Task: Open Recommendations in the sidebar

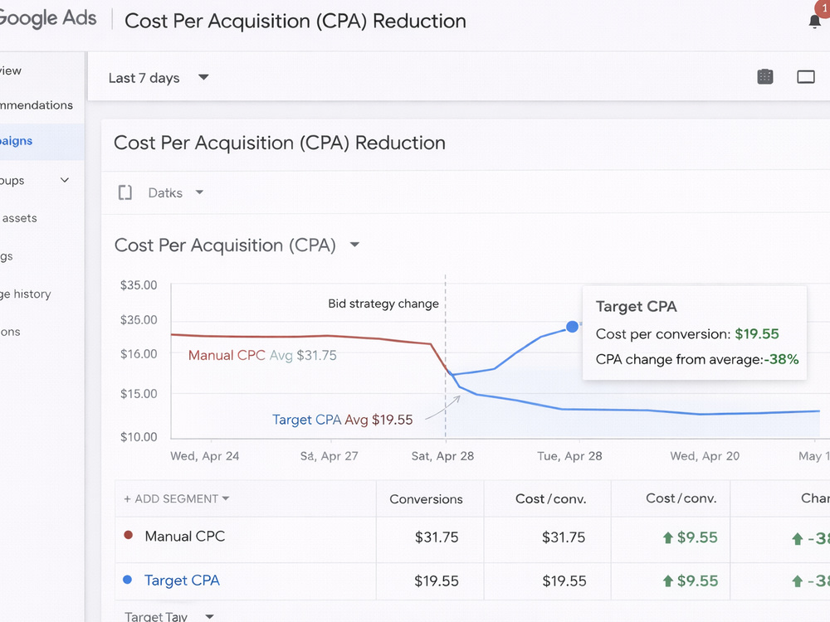Action: [37, 105]
